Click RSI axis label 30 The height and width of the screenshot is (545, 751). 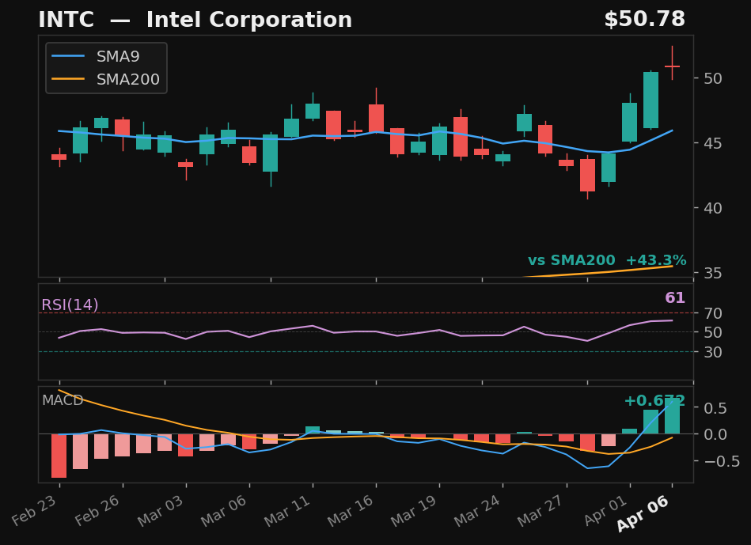click(x=713, y=353)
